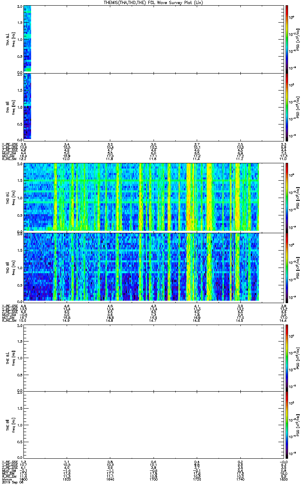Click the empty THE B-perpendicular plot panel
The height and width of the screenshot is (485, 303).
154,358
